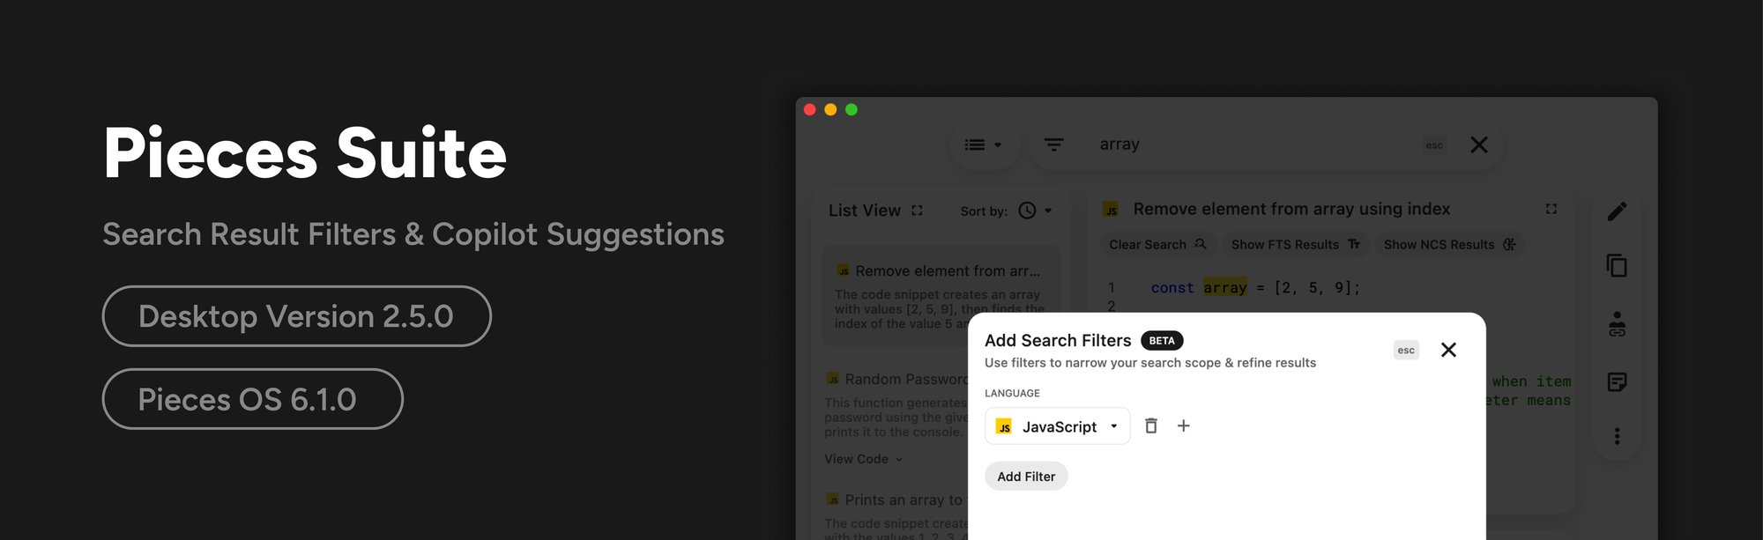Click the highlighted 'array' word in code
The image size is (1763, 540).
[1225, 288]
